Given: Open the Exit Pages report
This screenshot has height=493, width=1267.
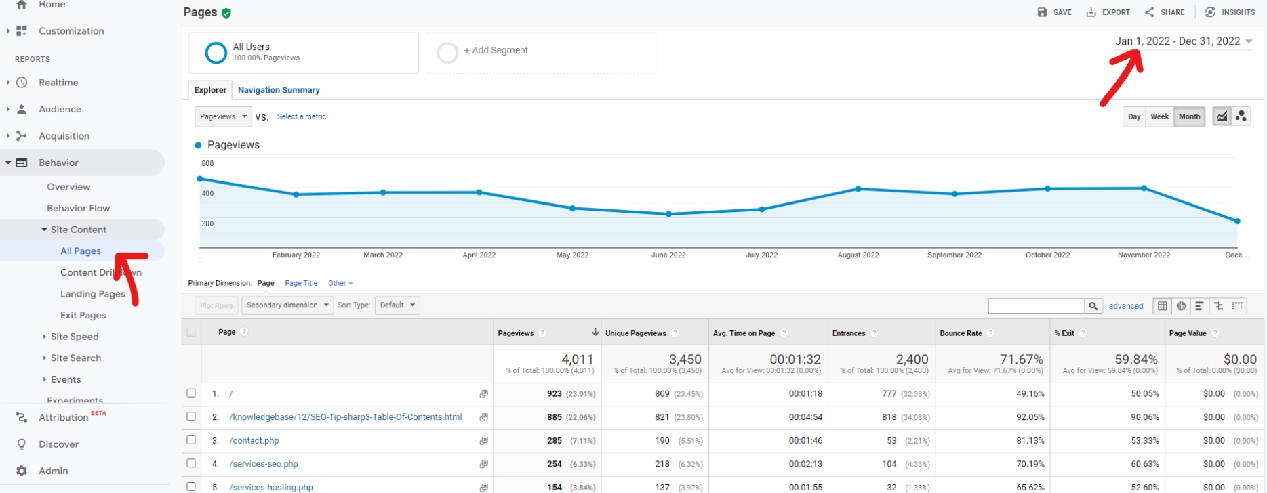Looking at the screenshot, I should point(83,316).
